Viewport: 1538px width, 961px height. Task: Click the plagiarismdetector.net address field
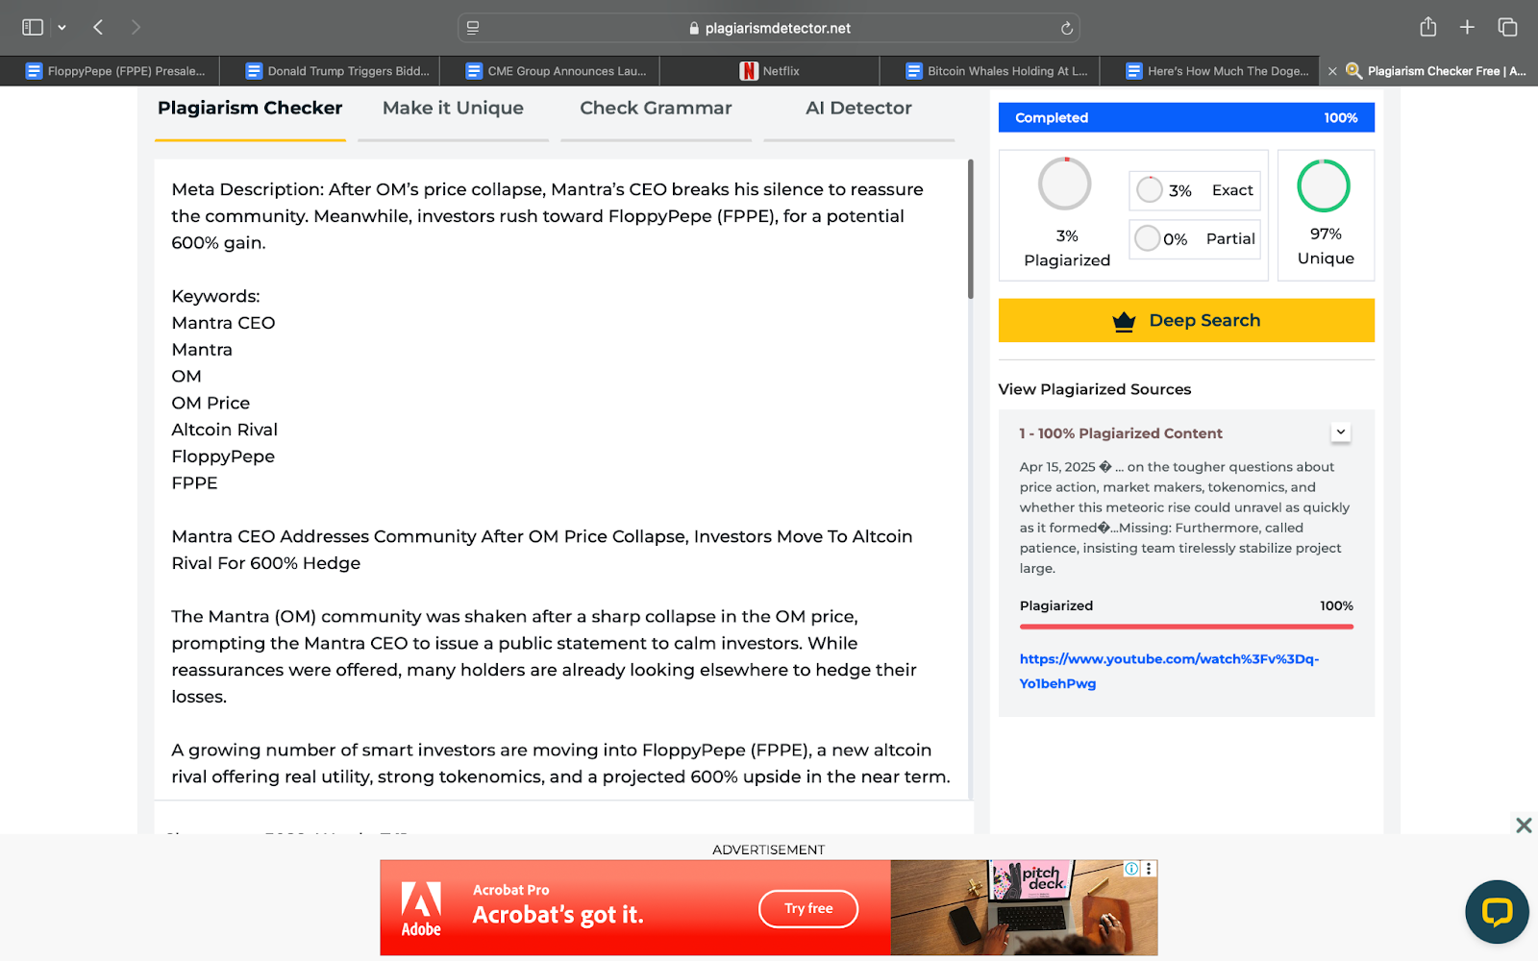pyautogui.click(x=769, y=28)
